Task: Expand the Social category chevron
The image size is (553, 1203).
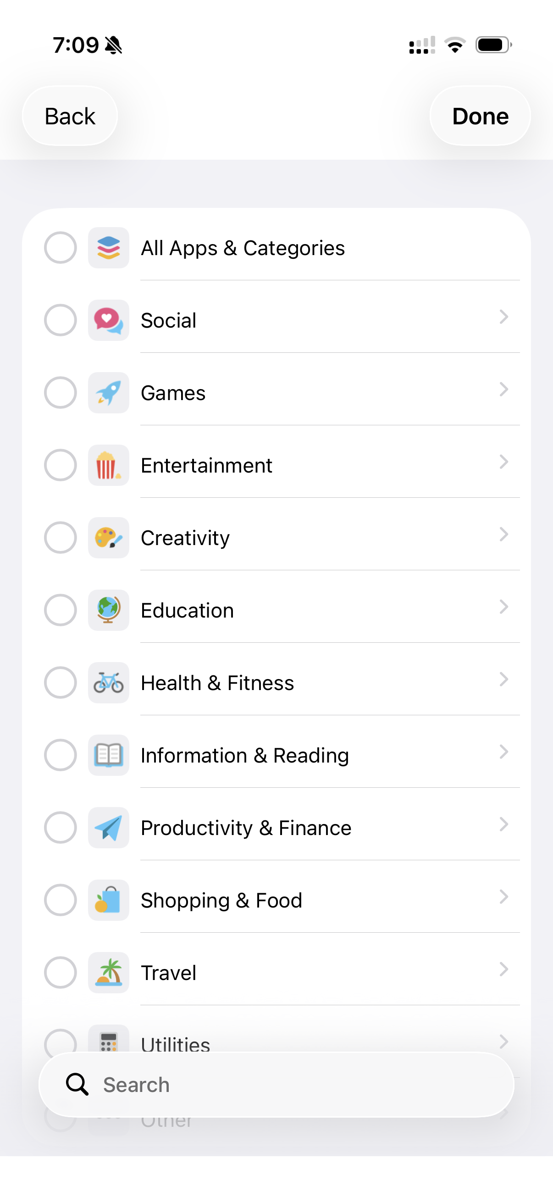Action: coord(503,317)
